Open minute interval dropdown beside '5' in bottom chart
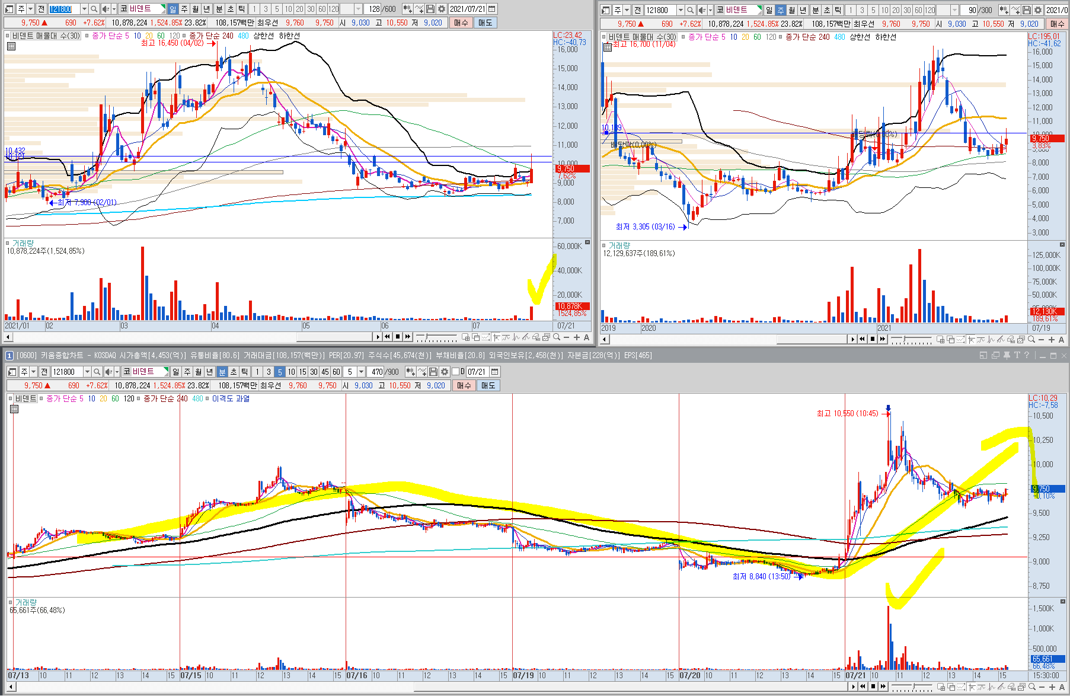The image size is (1070, 696). pyautogui.click(x=361, y=372)
